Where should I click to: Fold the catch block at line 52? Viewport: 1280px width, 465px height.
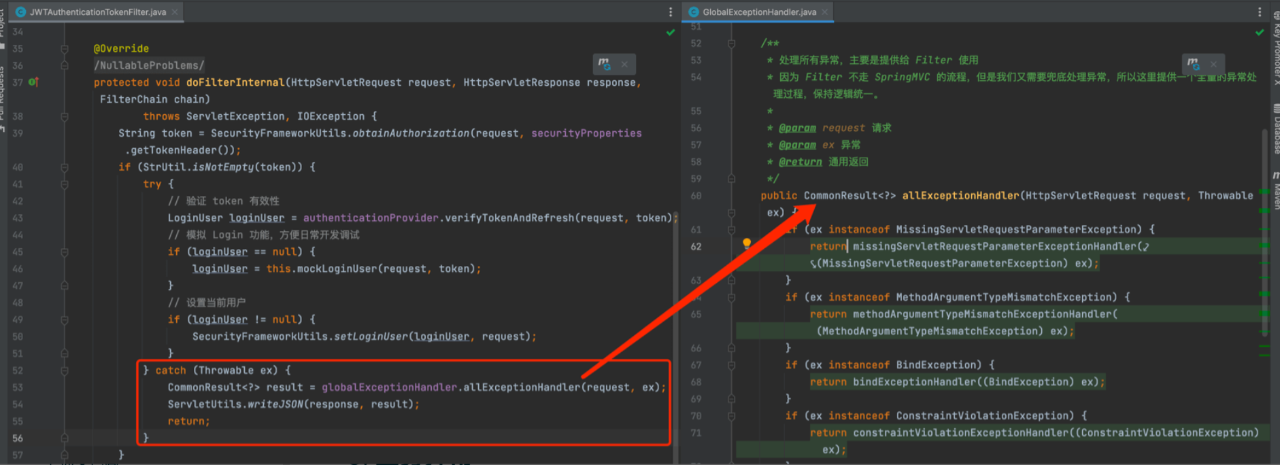point(65,371)
